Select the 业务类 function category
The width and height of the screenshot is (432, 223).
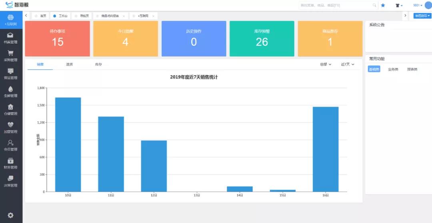click(393, 70)
